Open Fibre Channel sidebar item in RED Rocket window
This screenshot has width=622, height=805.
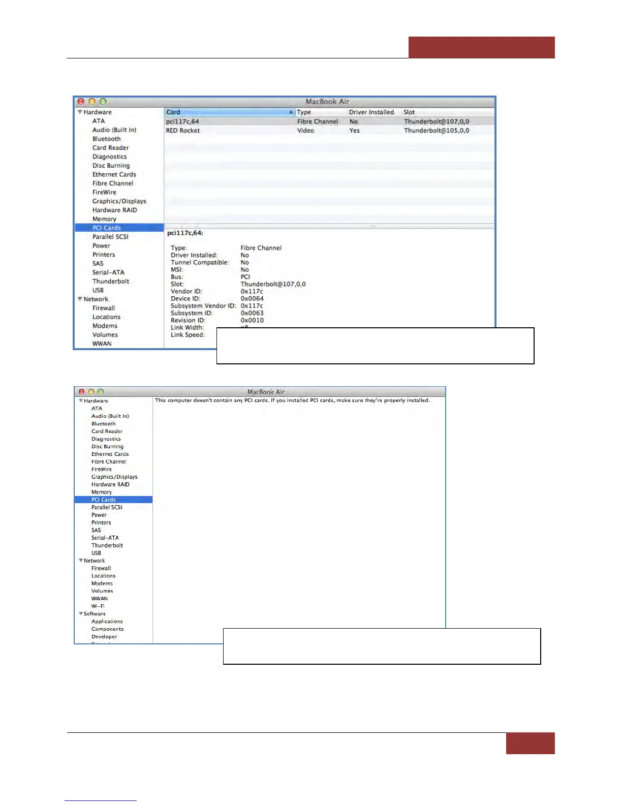point(113,183)
